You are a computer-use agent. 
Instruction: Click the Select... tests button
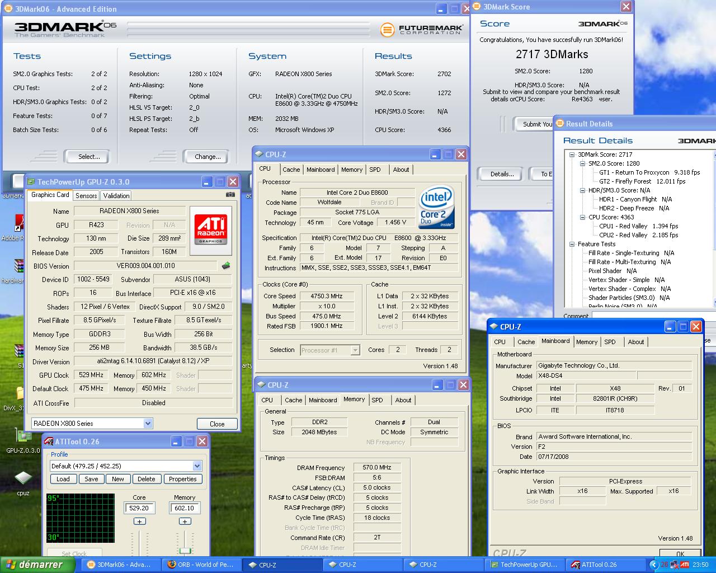tap(86, 157)
